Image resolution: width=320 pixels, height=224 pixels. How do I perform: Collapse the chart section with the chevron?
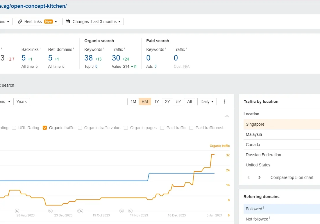tap(227, 116)
